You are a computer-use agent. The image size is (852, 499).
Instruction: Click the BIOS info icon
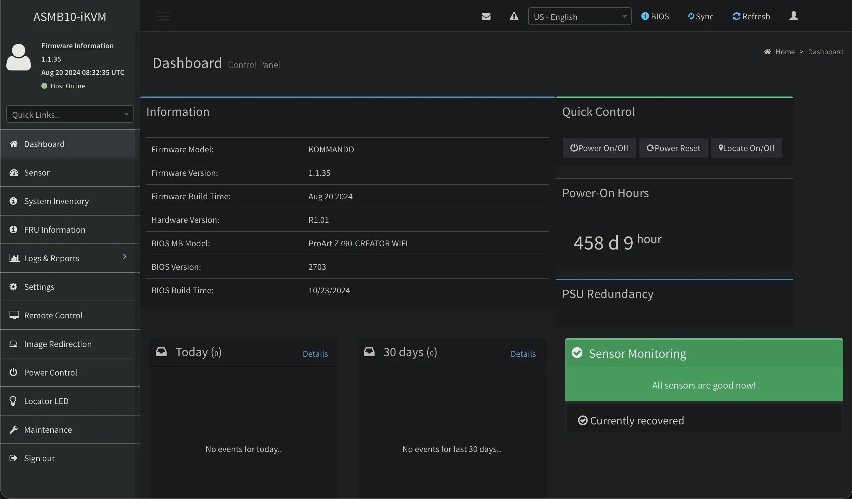(x=645, y=16)
